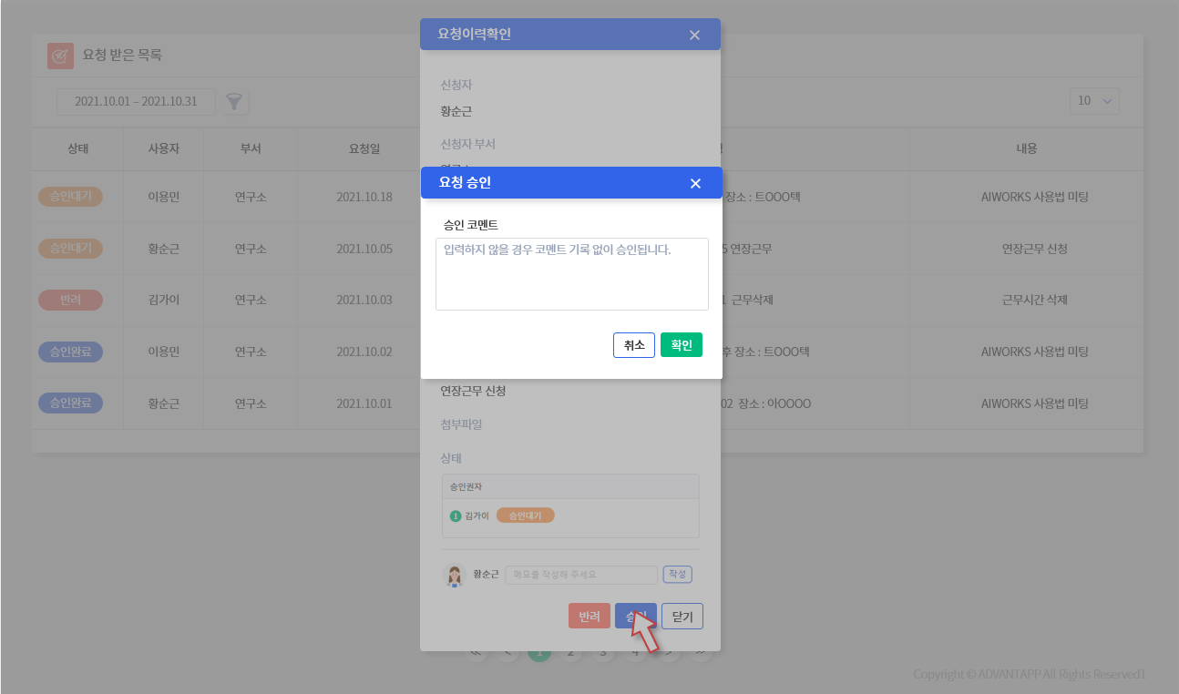This screenshot has width=1179, height=694.
Task: Close the 요청 승인 dialog
Action: pos(695,183)
